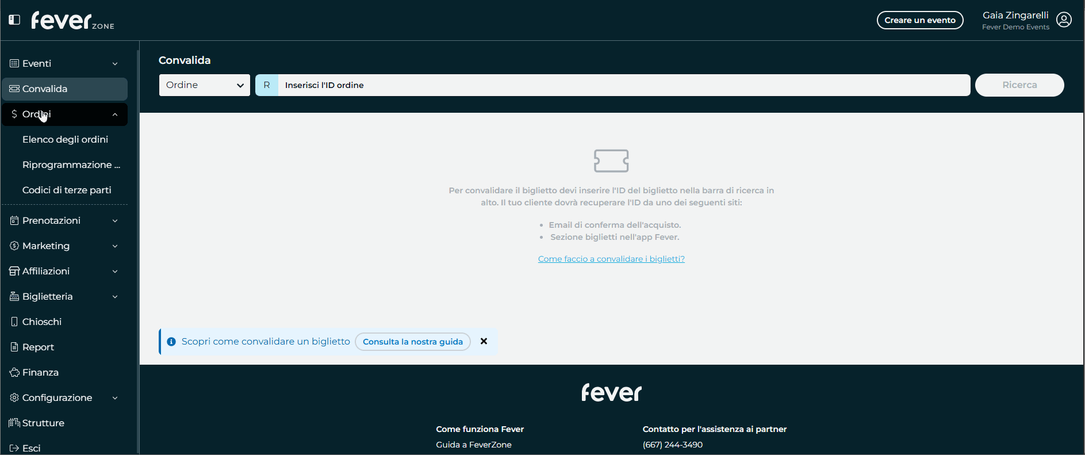Expand the Prenotazioni chevron

(x=115, y=221)
